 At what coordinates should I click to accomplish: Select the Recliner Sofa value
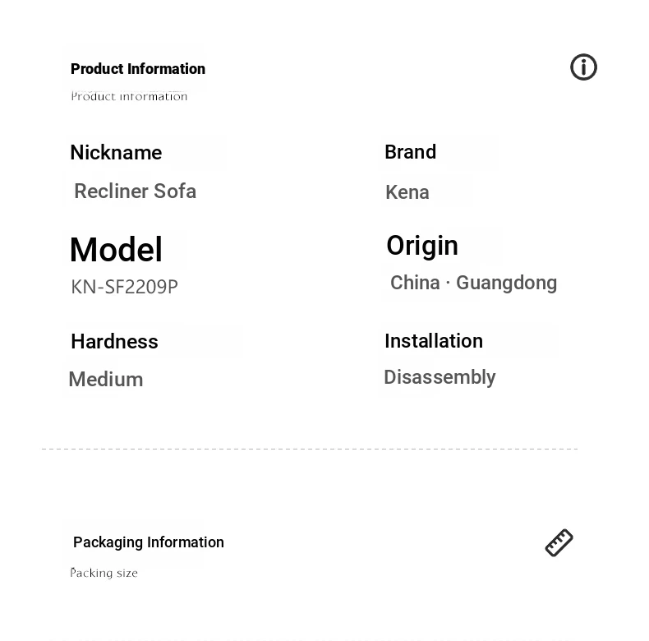pyautogui.click(x=135, y=191)
